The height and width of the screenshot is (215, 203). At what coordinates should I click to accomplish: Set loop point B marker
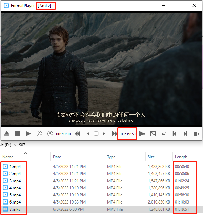coord(50,134)
